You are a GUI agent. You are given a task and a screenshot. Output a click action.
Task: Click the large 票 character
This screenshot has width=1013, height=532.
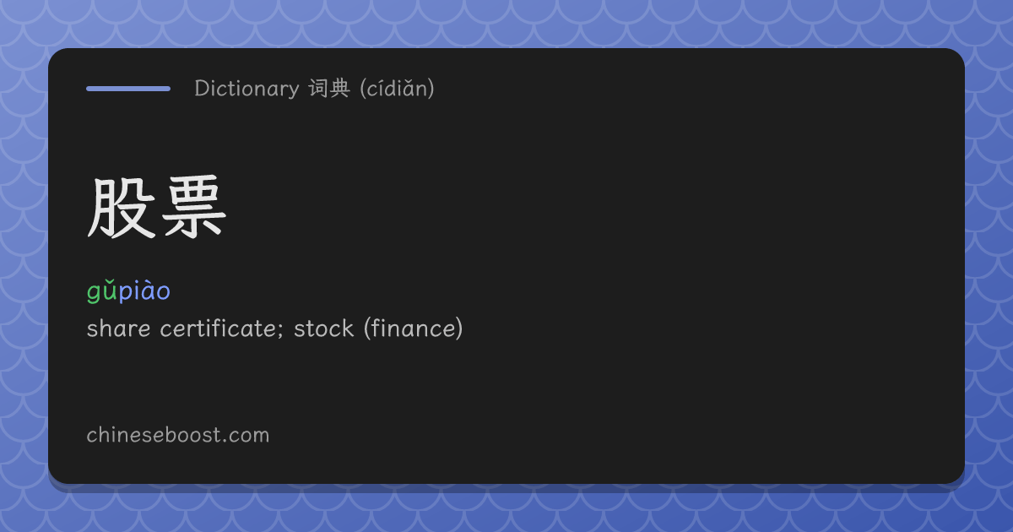[x=193, y=209]
